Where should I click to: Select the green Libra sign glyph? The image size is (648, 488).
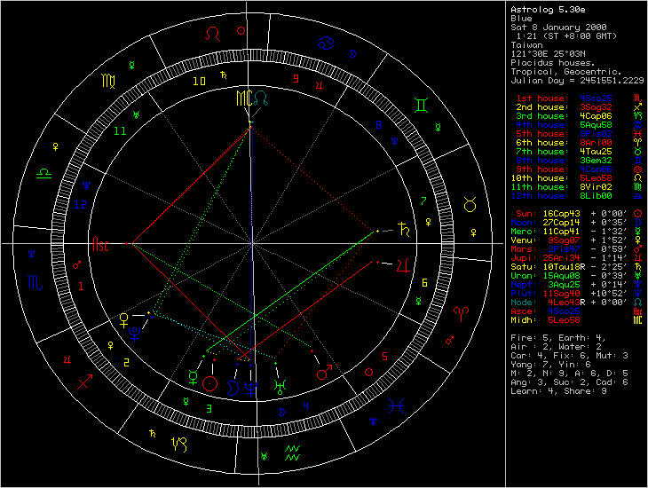tap(43, 174)
